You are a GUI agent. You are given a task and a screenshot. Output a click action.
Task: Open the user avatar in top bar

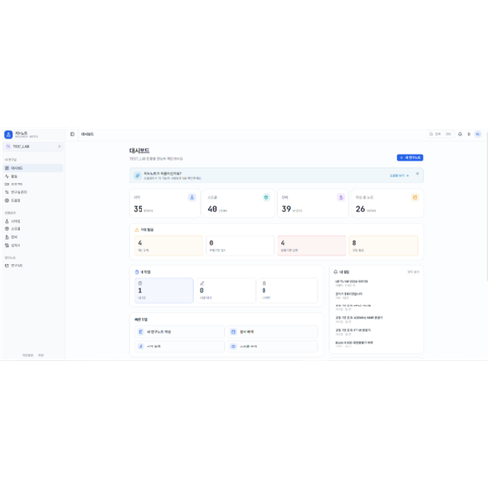[478, 134]
